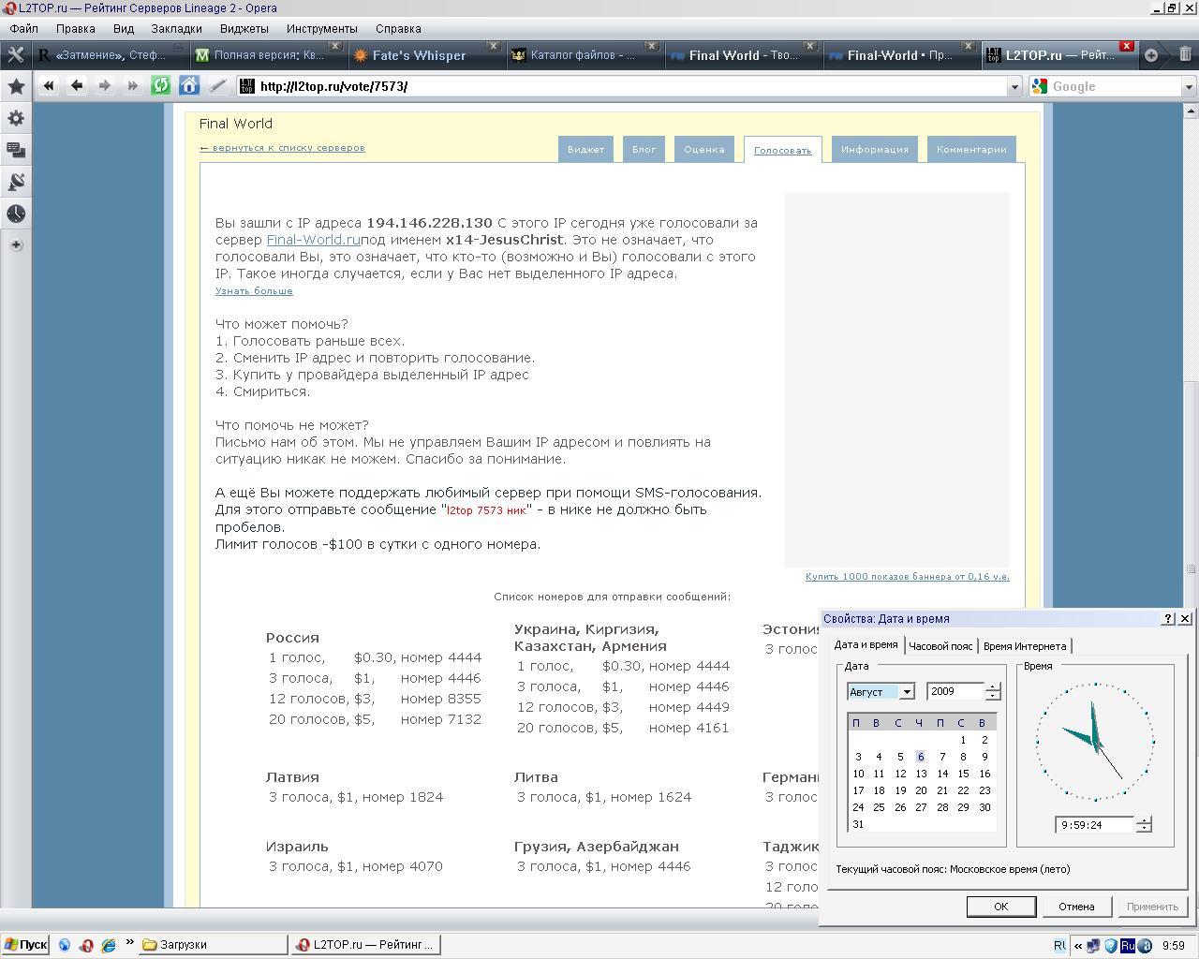Click the URL address field
The width and height of the screenshot is (1199, 959).
[622, 87]
